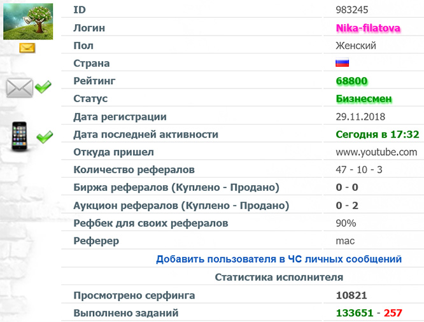
Task: Click the user ID number 983245
Action: pyautogui.click(x=351, y=10)
